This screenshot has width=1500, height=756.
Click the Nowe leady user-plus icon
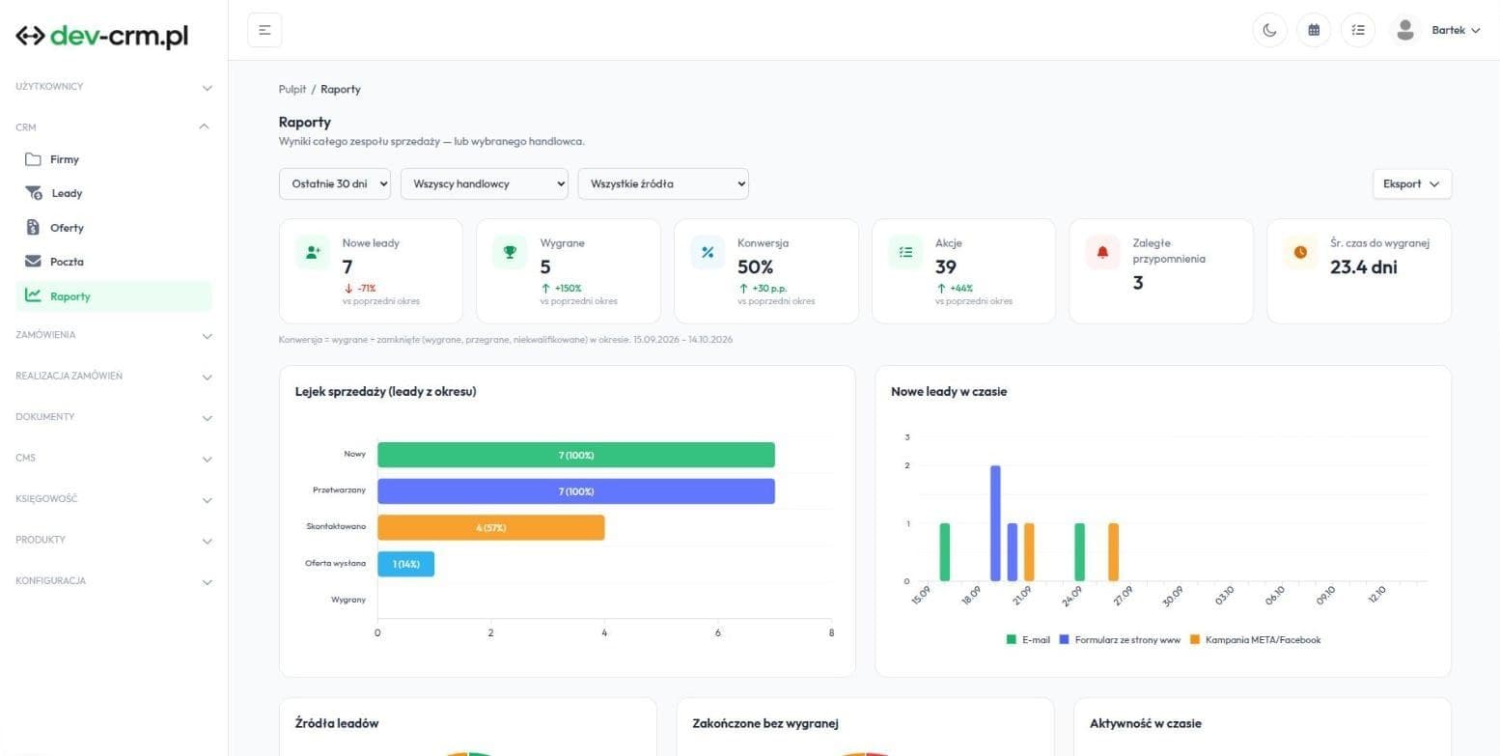(312, 252)
